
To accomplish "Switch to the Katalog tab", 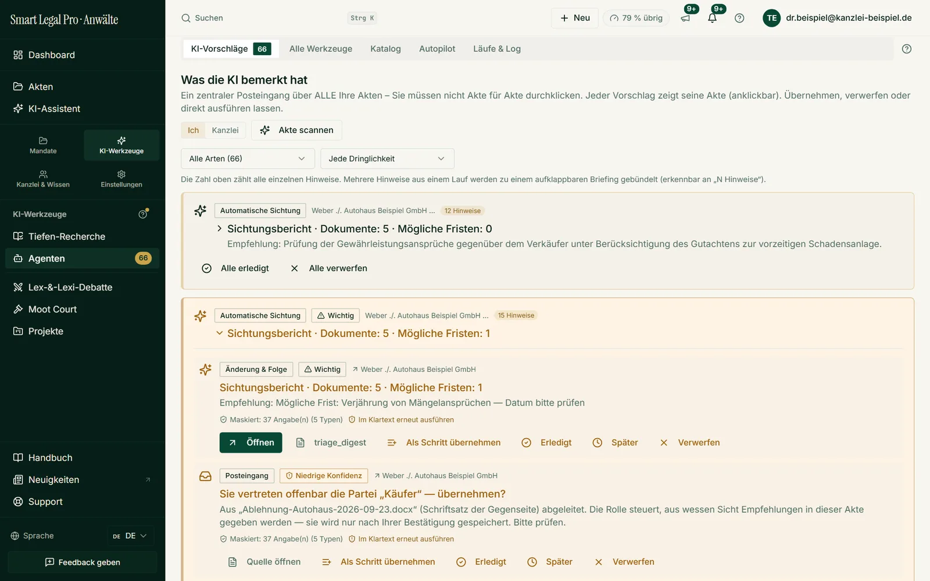I will tap(385, 49).
